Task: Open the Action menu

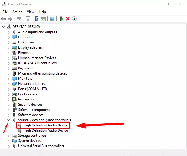Action: pos(17,12)
